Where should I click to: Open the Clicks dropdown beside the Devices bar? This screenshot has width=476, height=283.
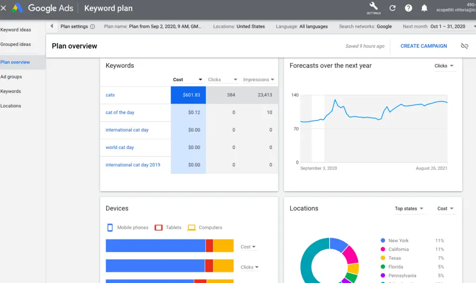pyautogui.click(x=250, y=267)
